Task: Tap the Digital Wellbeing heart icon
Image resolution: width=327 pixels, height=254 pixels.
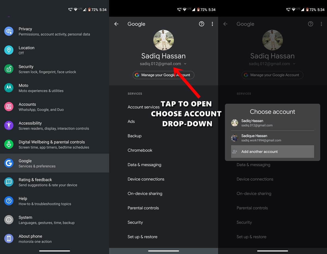Action: pos(9,144)
